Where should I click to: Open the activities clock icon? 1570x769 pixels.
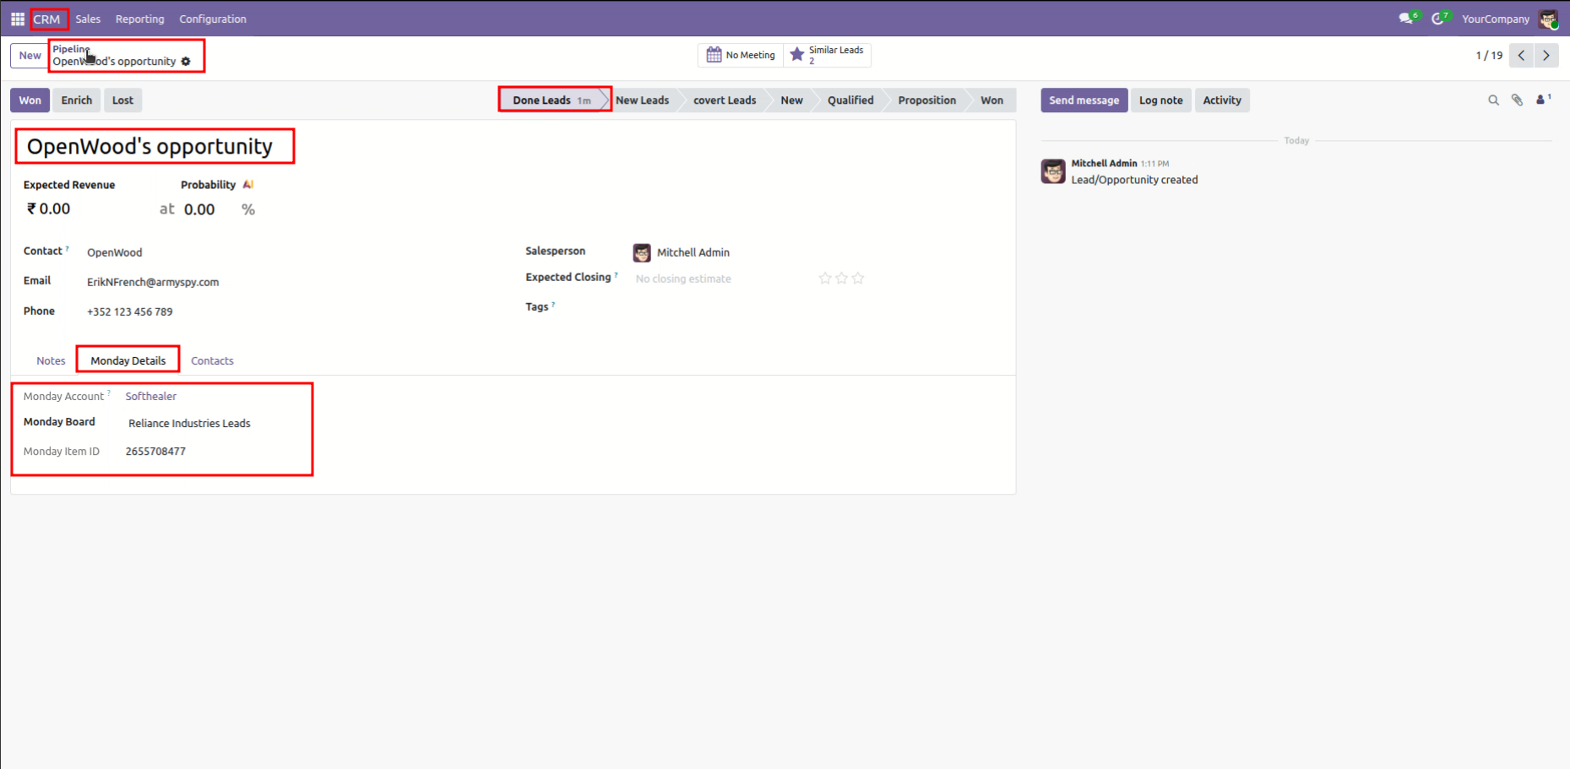click(1438, 19)
